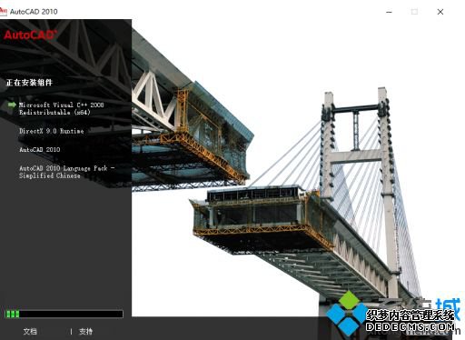The height and width of the screenshot is (340, 465).
Task: Click the green filled progress segments
Action: tap(13, 314)
